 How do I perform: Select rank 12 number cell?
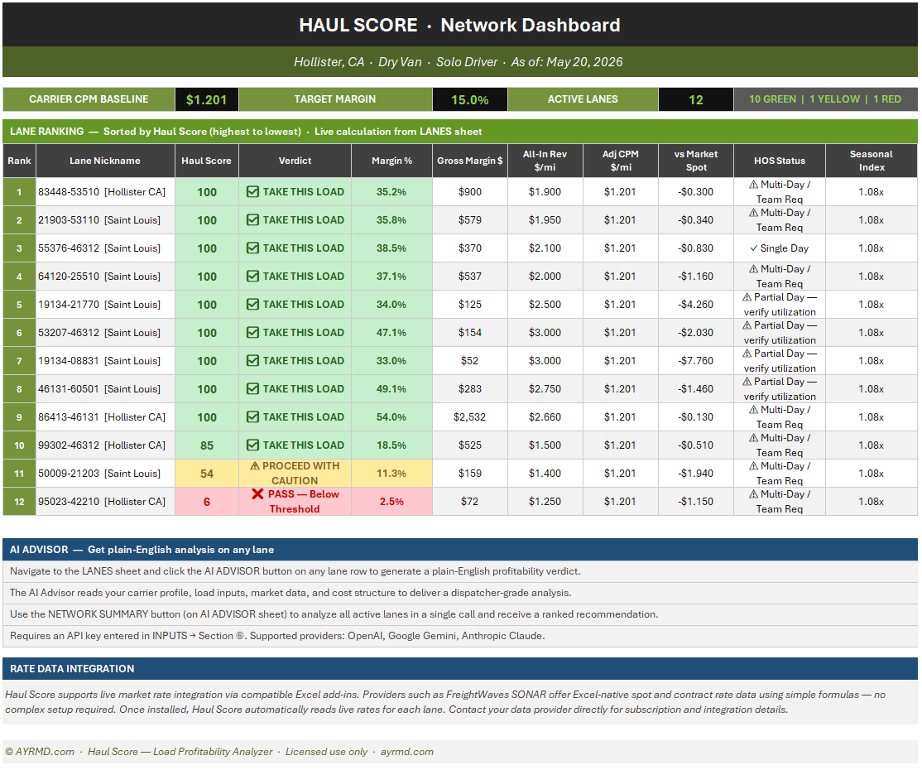pos(19,502)
